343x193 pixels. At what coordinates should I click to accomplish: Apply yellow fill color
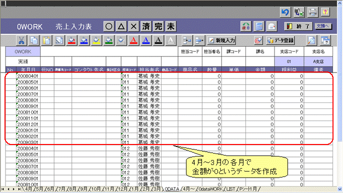[96, 40]
